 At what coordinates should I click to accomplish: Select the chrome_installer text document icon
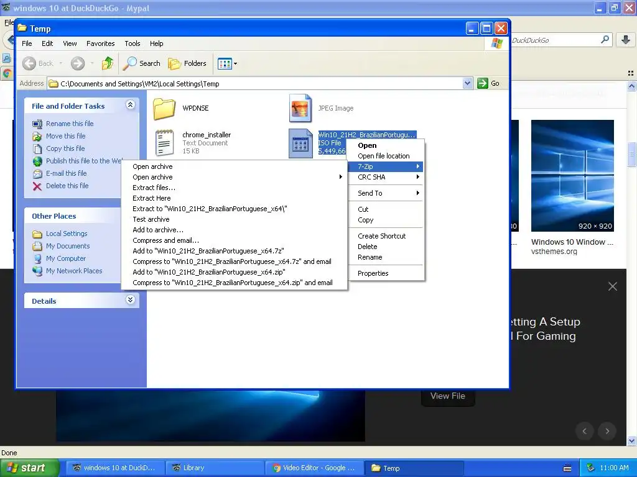pos(164,142)
